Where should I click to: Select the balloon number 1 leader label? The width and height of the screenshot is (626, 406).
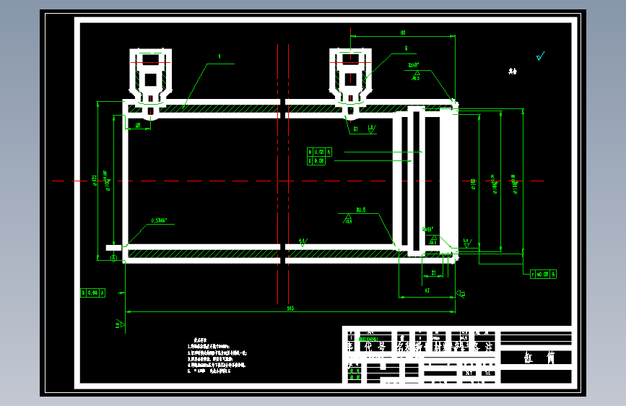219,57
